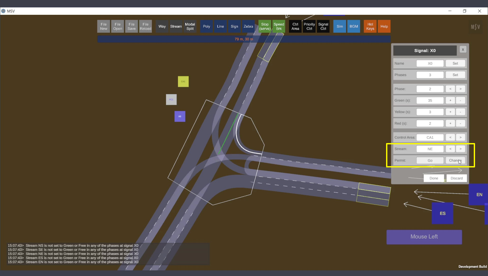Select the next control area with the > arrow
This screenshot has height=276, width=488.
460,137
